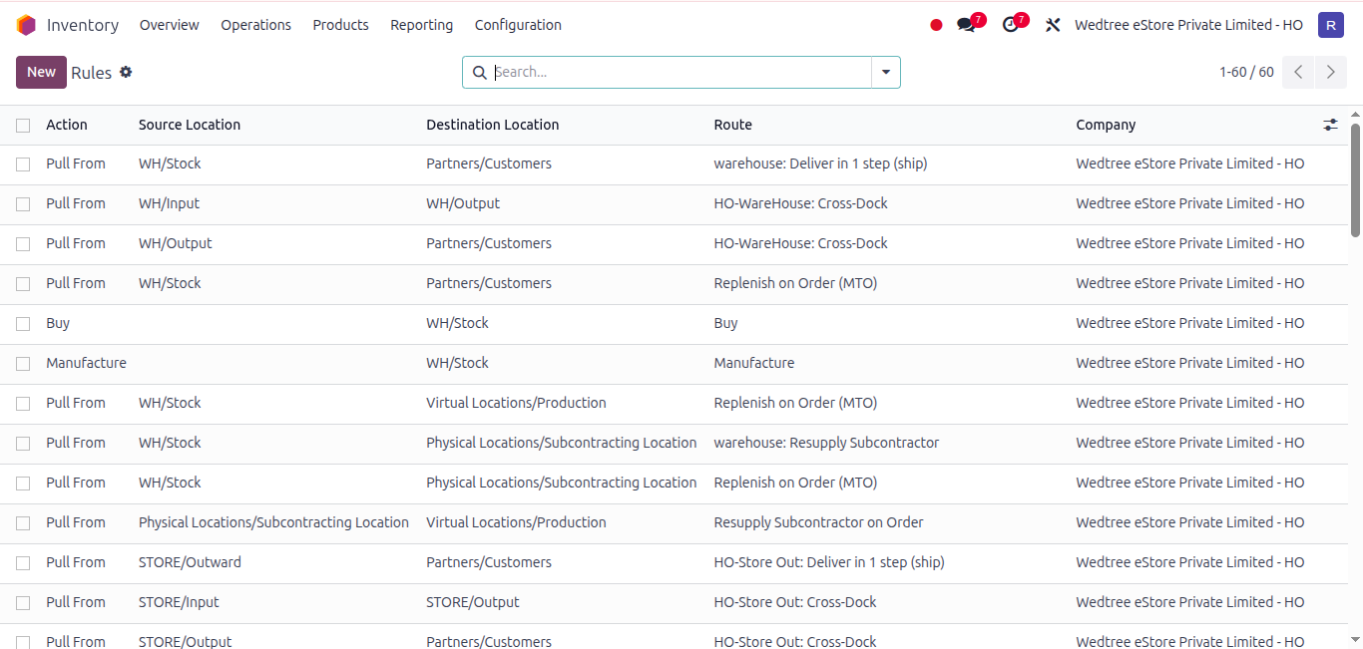Open 'warehouse: Deliver in 1 step (ship)' rule
The image size is (1363, 649).
tap(820, 163)
